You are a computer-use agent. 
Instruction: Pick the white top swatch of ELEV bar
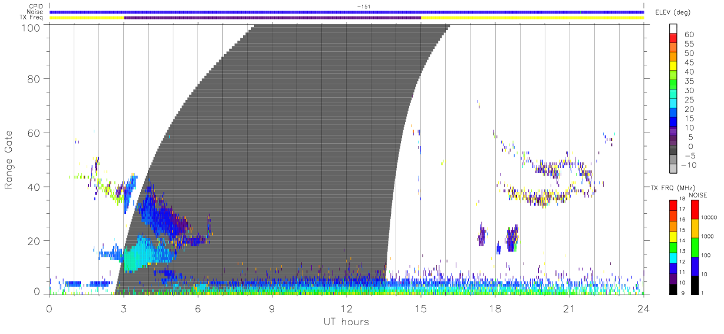point(673,28)
